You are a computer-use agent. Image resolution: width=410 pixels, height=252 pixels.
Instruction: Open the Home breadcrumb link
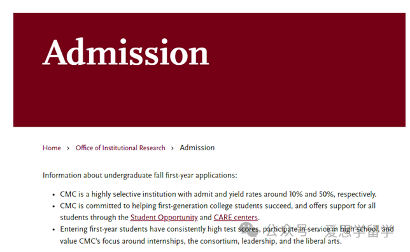point(52,148)
